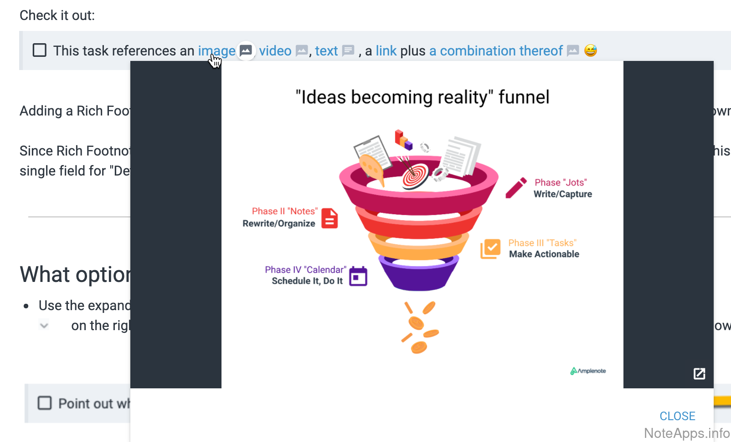Open the "text" footnote link
This screenshot has width=731, height=442.
pyautogui.click(x=326, y=50)
